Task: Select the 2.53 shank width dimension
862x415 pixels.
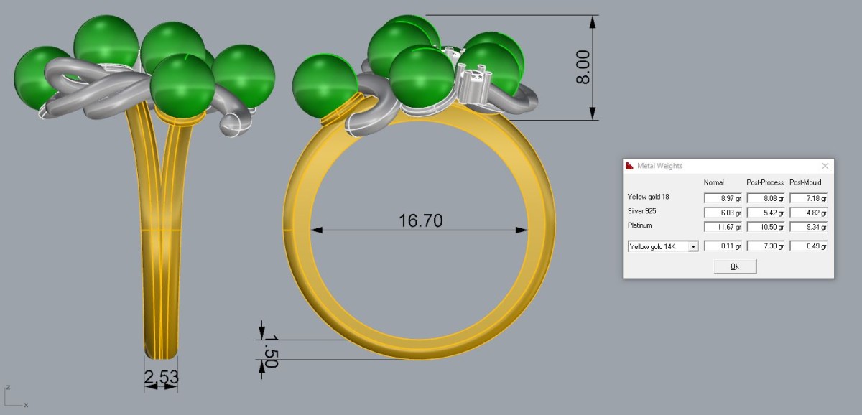Action: 161,377
